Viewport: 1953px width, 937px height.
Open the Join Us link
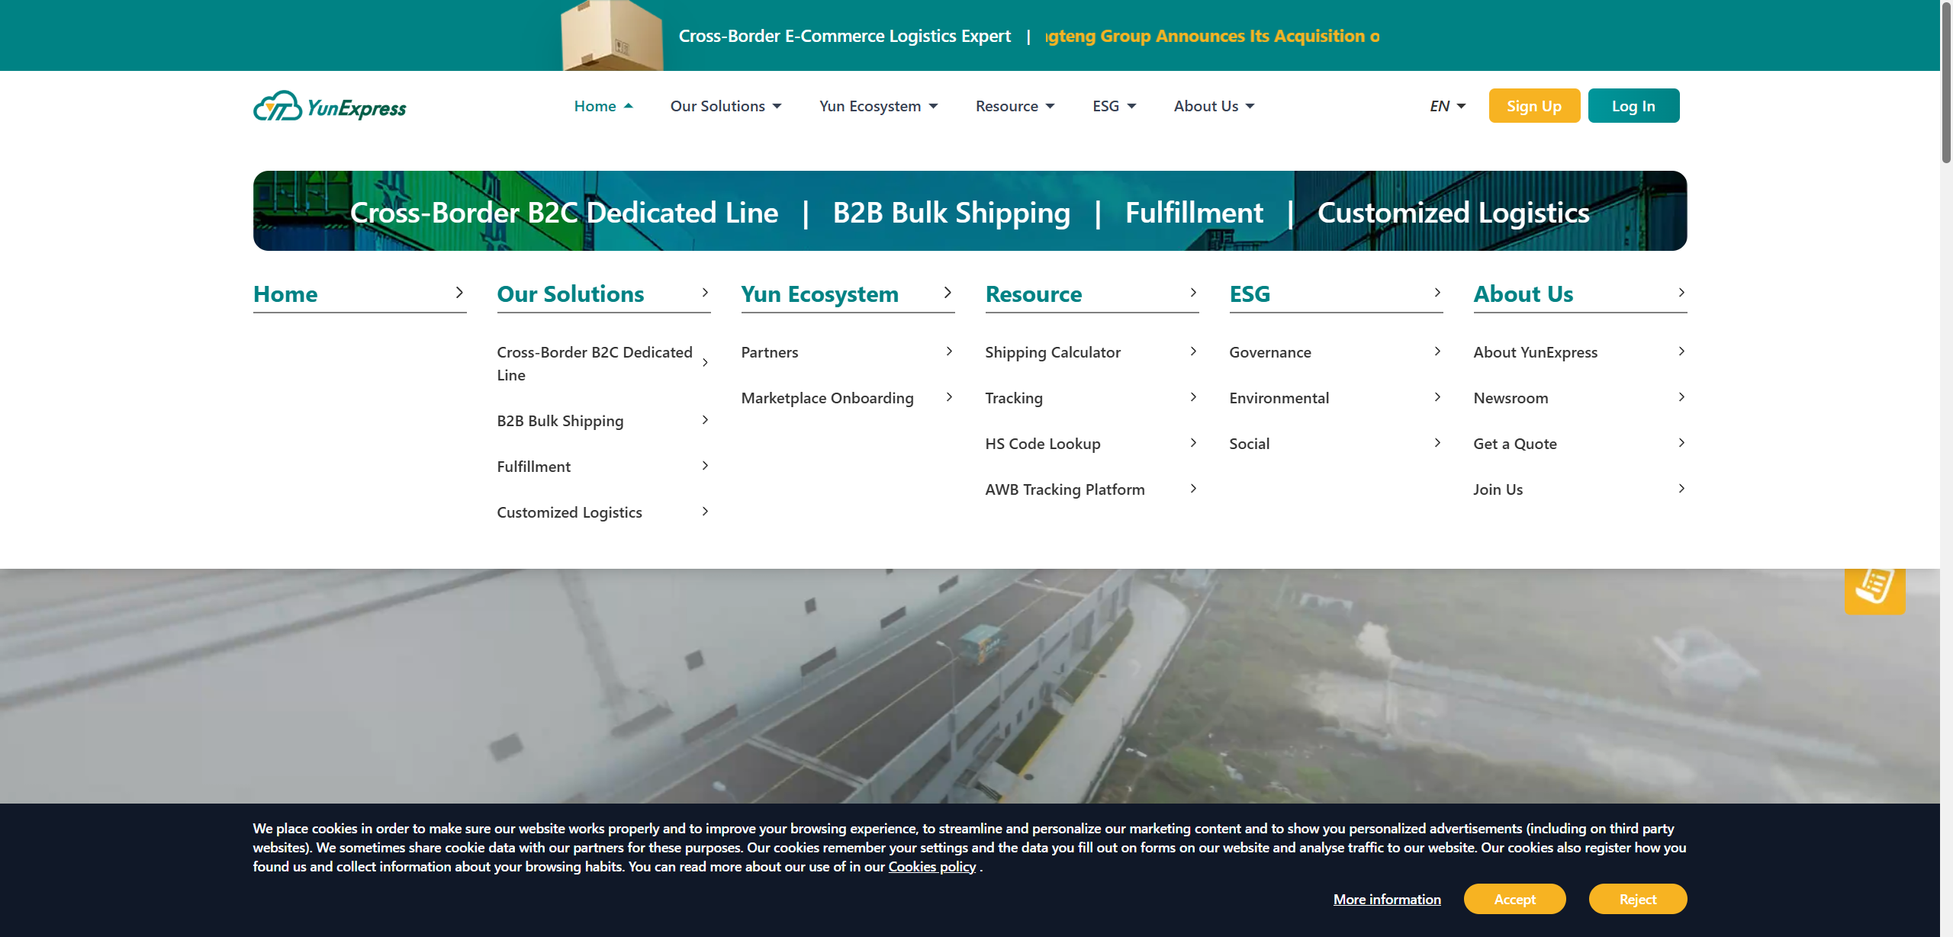pos(1498,489)
